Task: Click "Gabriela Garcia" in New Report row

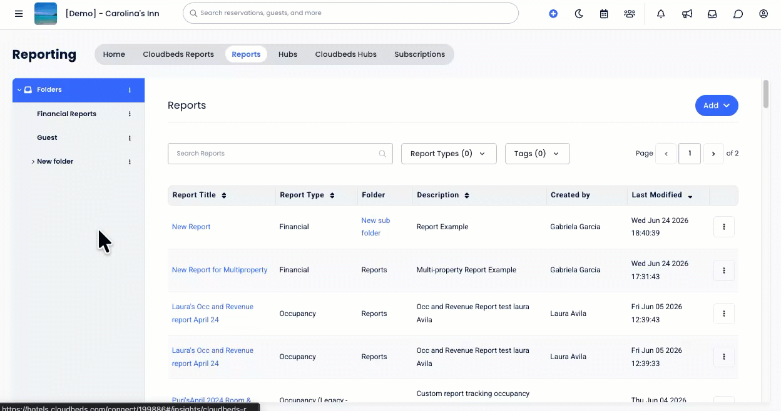Action: (575, 227)
